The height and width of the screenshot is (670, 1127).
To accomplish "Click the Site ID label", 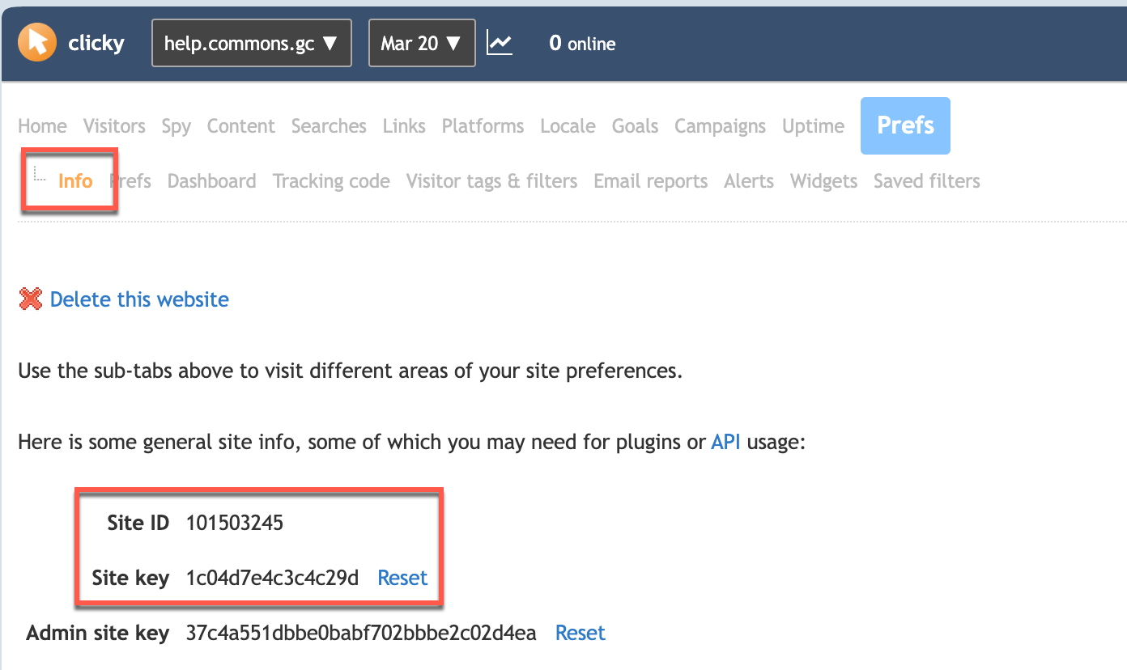I will click(x=138, y=524).
